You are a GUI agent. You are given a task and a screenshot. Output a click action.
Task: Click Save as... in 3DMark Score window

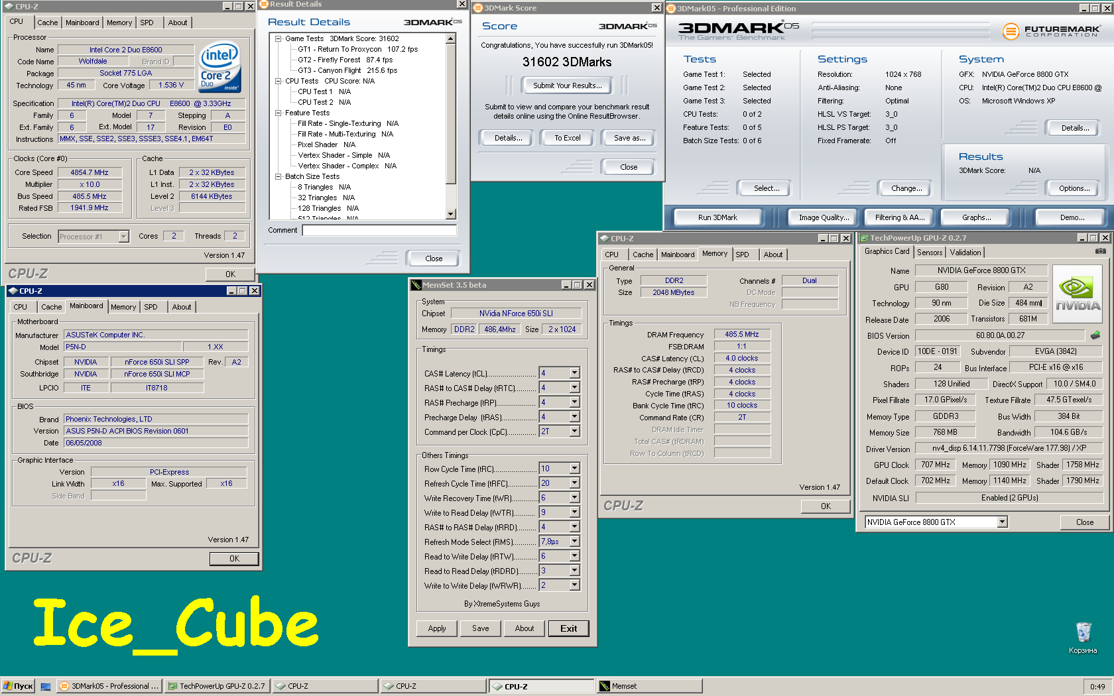pyautogui.click(x=629, y=138)
